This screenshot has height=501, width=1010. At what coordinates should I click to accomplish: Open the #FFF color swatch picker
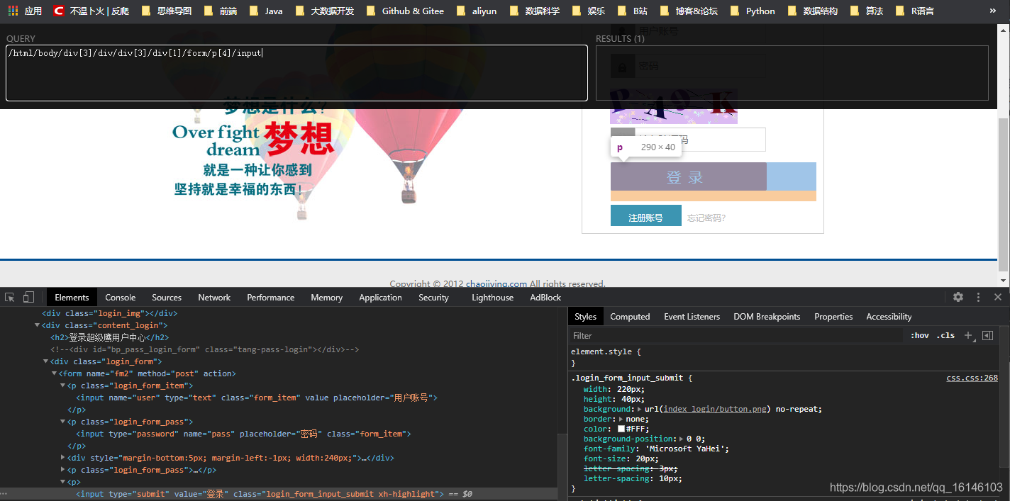[x=621, y=429]
